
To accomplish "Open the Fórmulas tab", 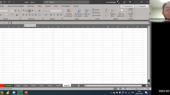I will (31, 6).
